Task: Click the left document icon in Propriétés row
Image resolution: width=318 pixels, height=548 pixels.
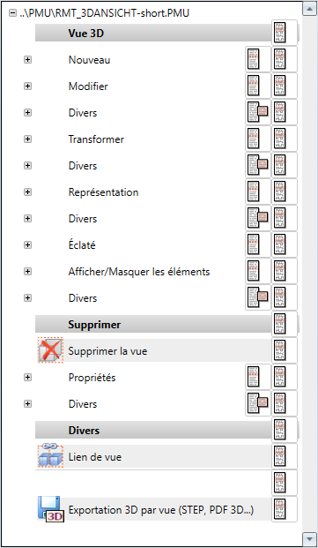Action: [x=258, y=378]
